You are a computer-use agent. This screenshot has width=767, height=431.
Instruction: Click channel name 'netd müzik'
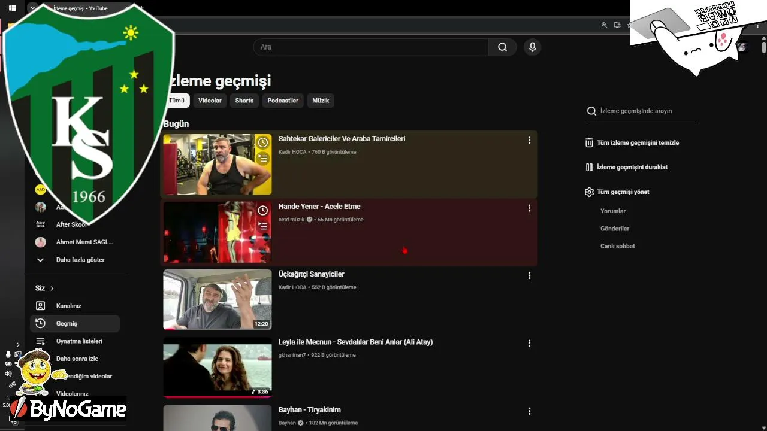291,220
